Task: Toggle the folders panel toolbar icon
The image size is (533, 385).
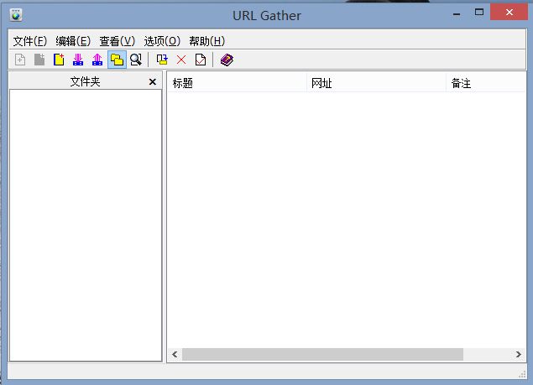Action: (117, 60)
